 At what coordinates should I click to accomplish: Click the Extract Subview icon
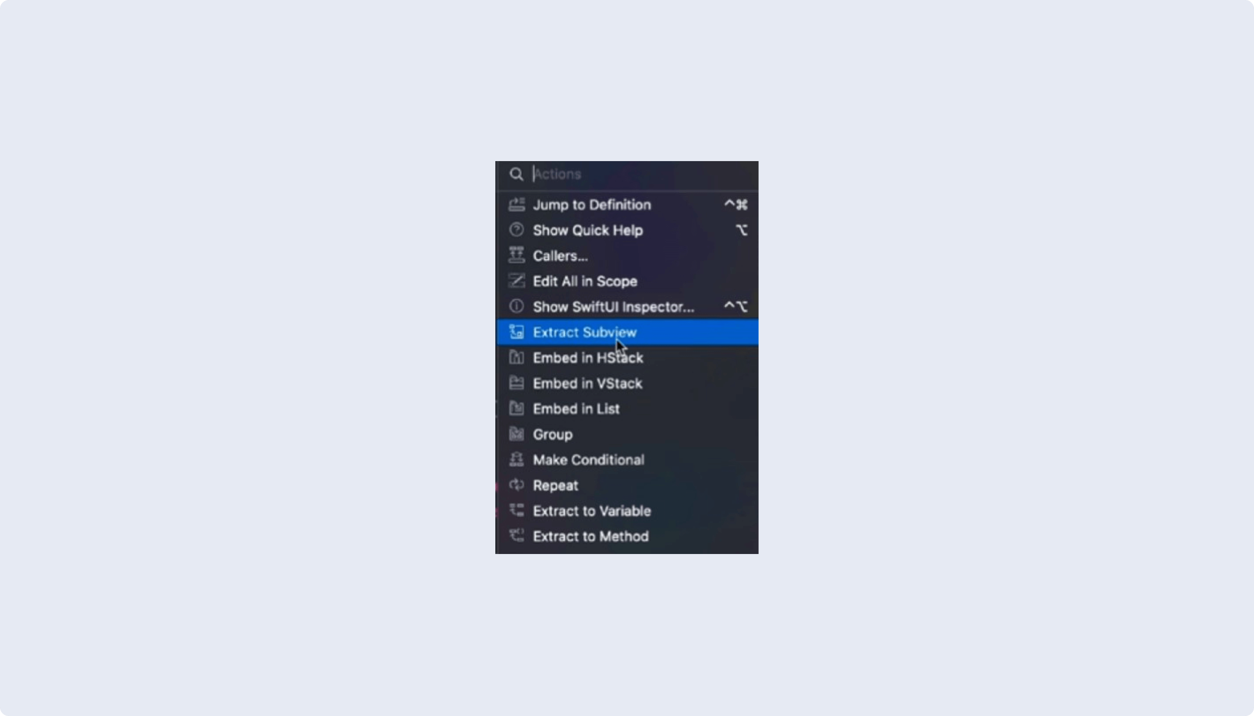(516, 332)
